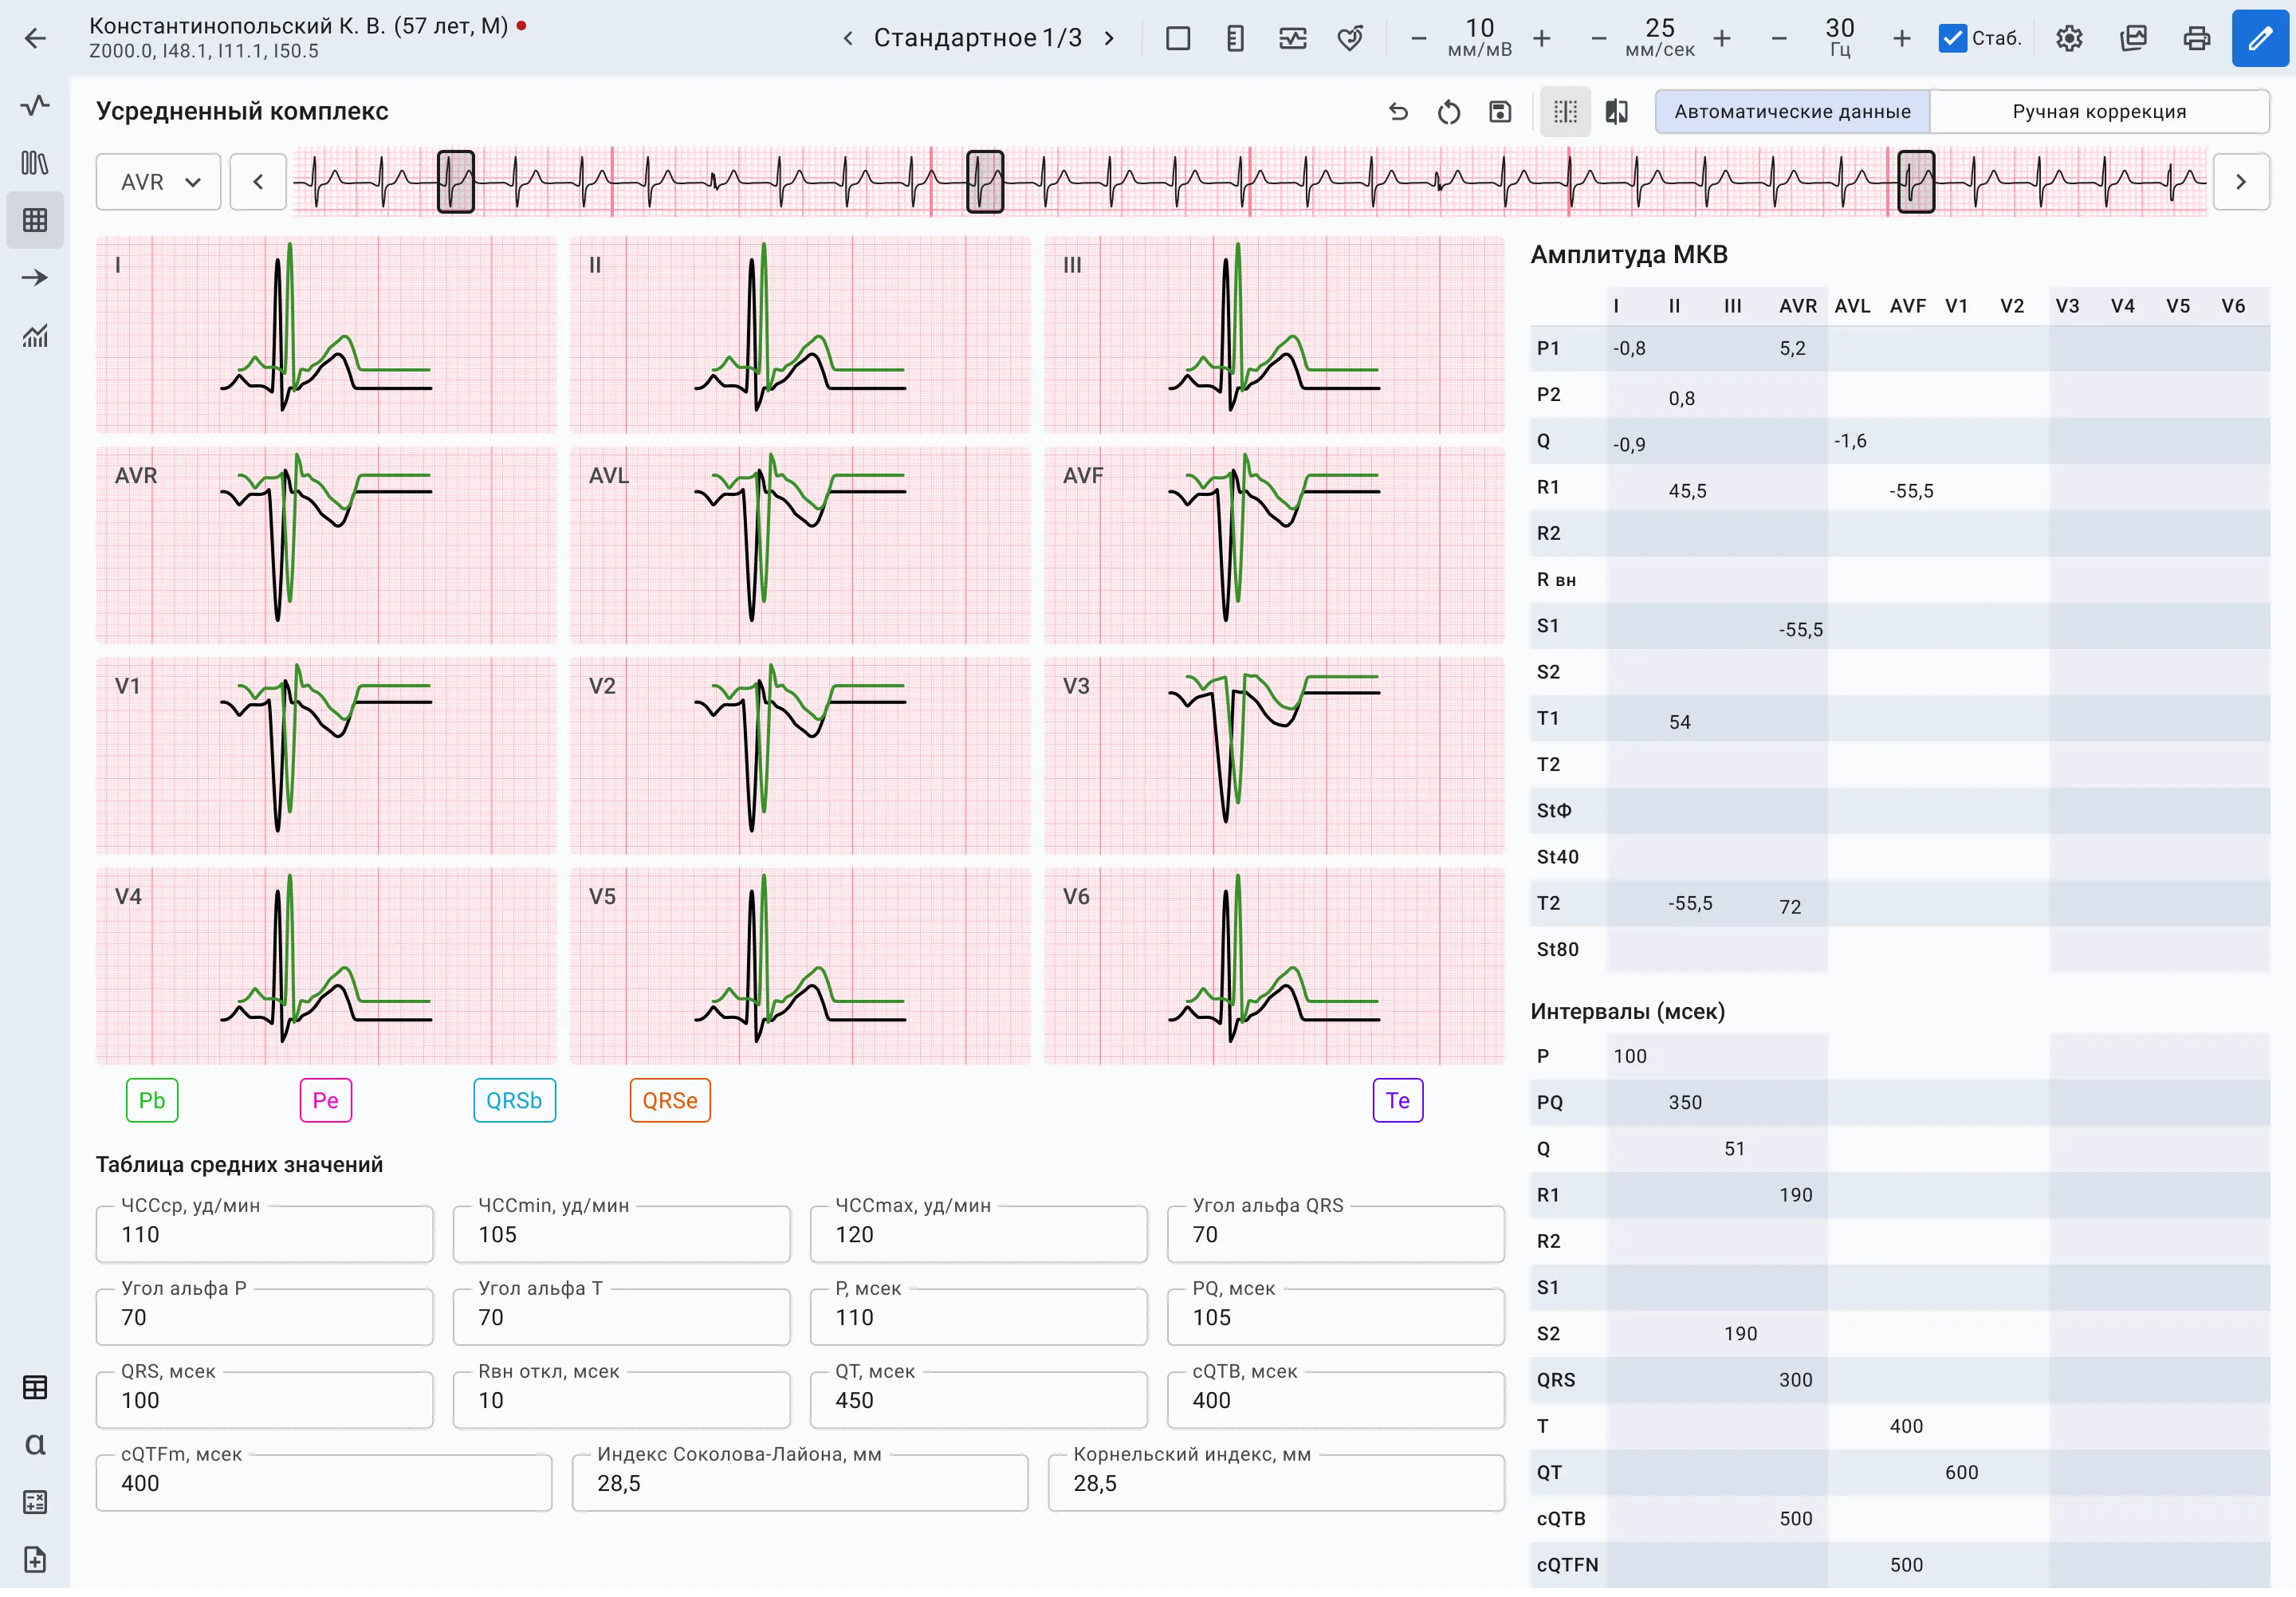Click the ЧССmin field
The width and height of the screenshot is (2296, 1597).
621,1234
